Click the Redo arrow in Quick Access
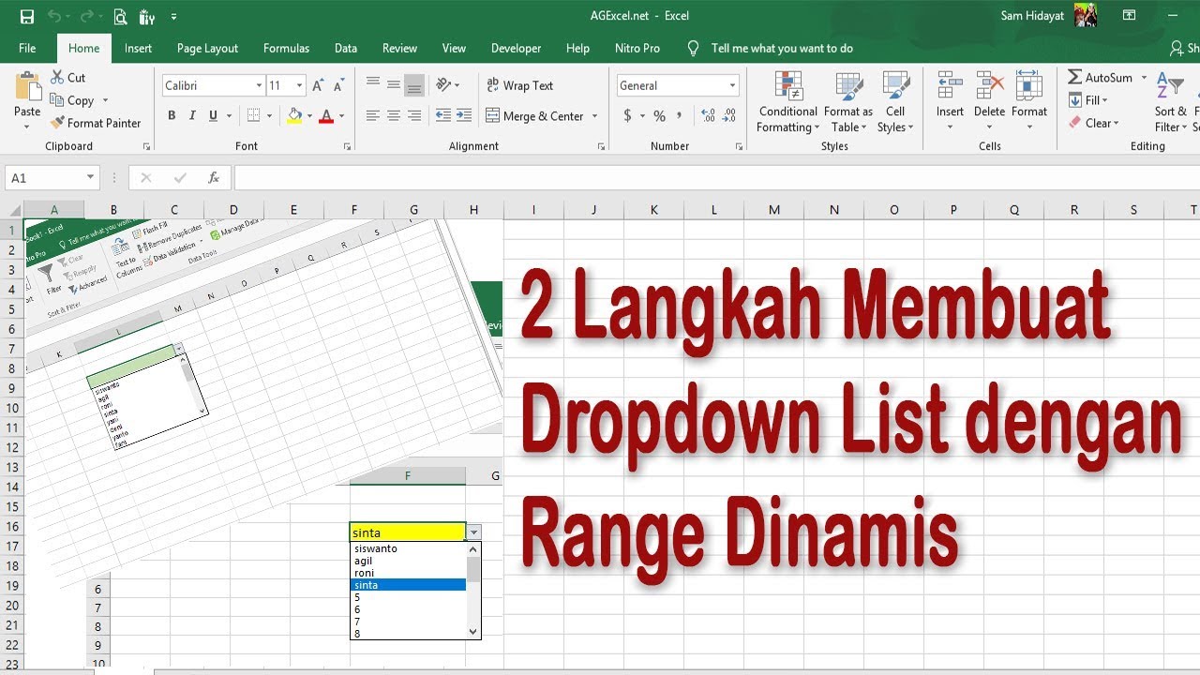Viewport: 1200px width, 675px height. [87, 16]
